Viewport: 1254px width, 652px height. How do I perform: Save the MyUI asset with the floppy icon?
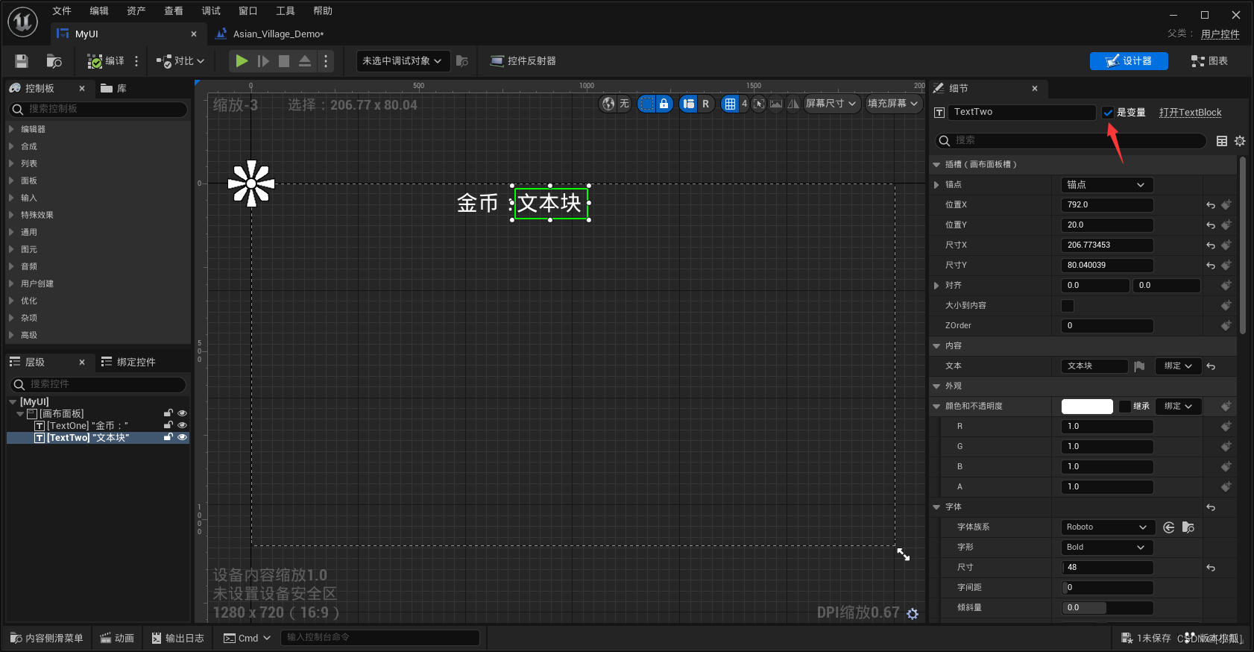coord(22,61)
